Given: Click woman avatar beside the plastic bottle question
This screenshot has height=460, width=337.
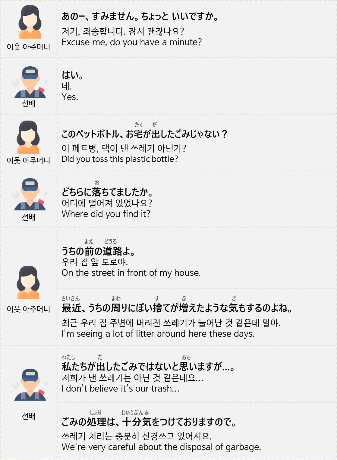Looking at the screenshot, I should 28,137.
